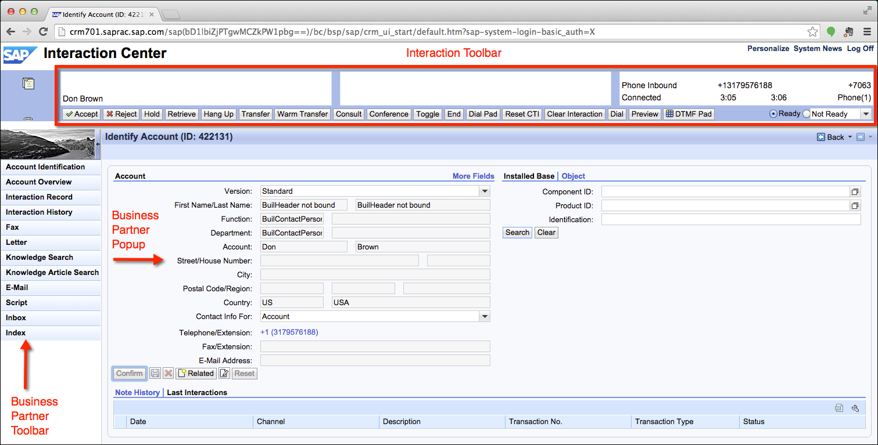Click the scratch pad icon in left panel
The width and height of the screenshot is (878, 445).
coord(28,84)
